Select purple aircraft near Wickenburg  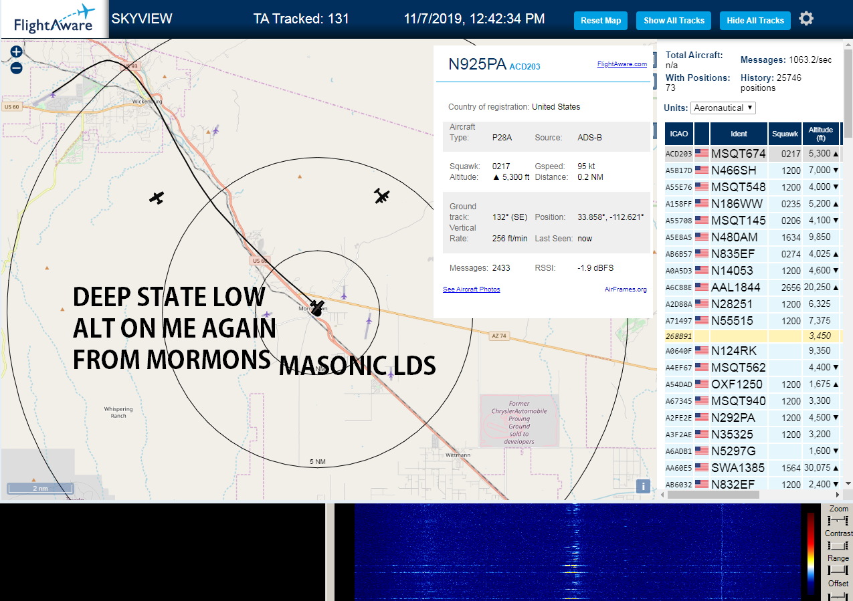tap(215, 130)
